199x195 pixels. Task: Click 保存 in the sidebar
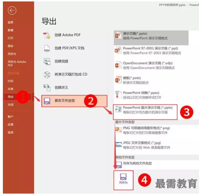tap(10, 46)
